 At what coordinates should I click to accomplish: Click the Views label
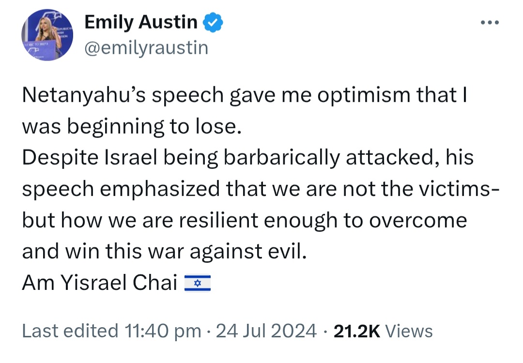click(409, 331)
